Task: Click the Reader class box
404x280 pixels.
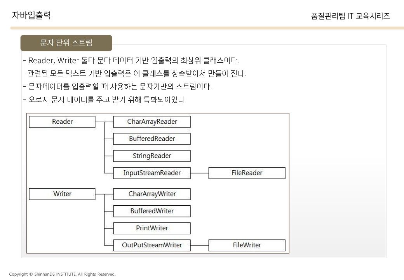Action: 62,122
